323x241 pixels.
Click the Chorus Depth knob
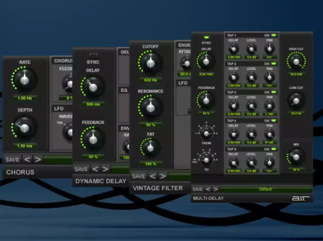(x=24, y=127)
